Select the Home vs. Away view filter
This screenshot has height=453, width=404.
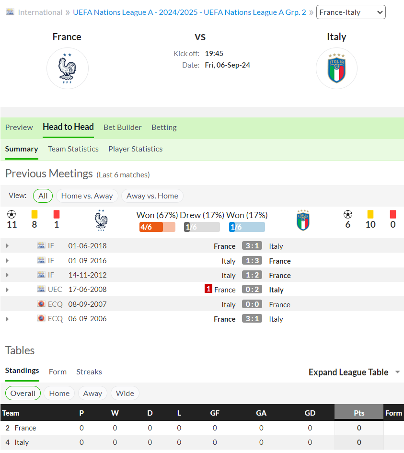tap(87, 196)
